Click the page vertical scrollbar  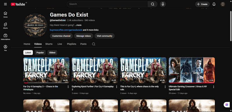click(231, 26)
